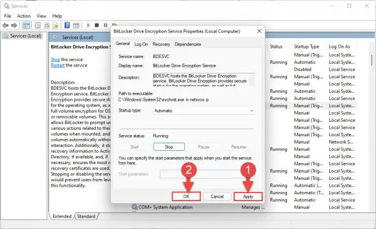Click the Cancel button
376x229 pixels.
(x=217, y=196)
